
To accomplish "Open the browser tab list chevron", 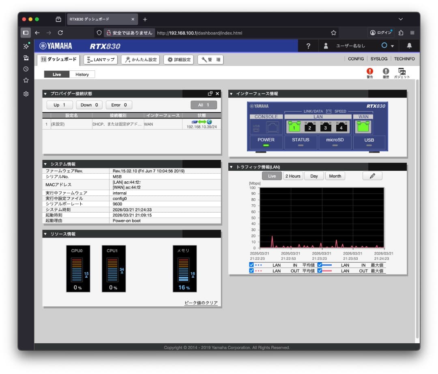I will coord(401,19).
